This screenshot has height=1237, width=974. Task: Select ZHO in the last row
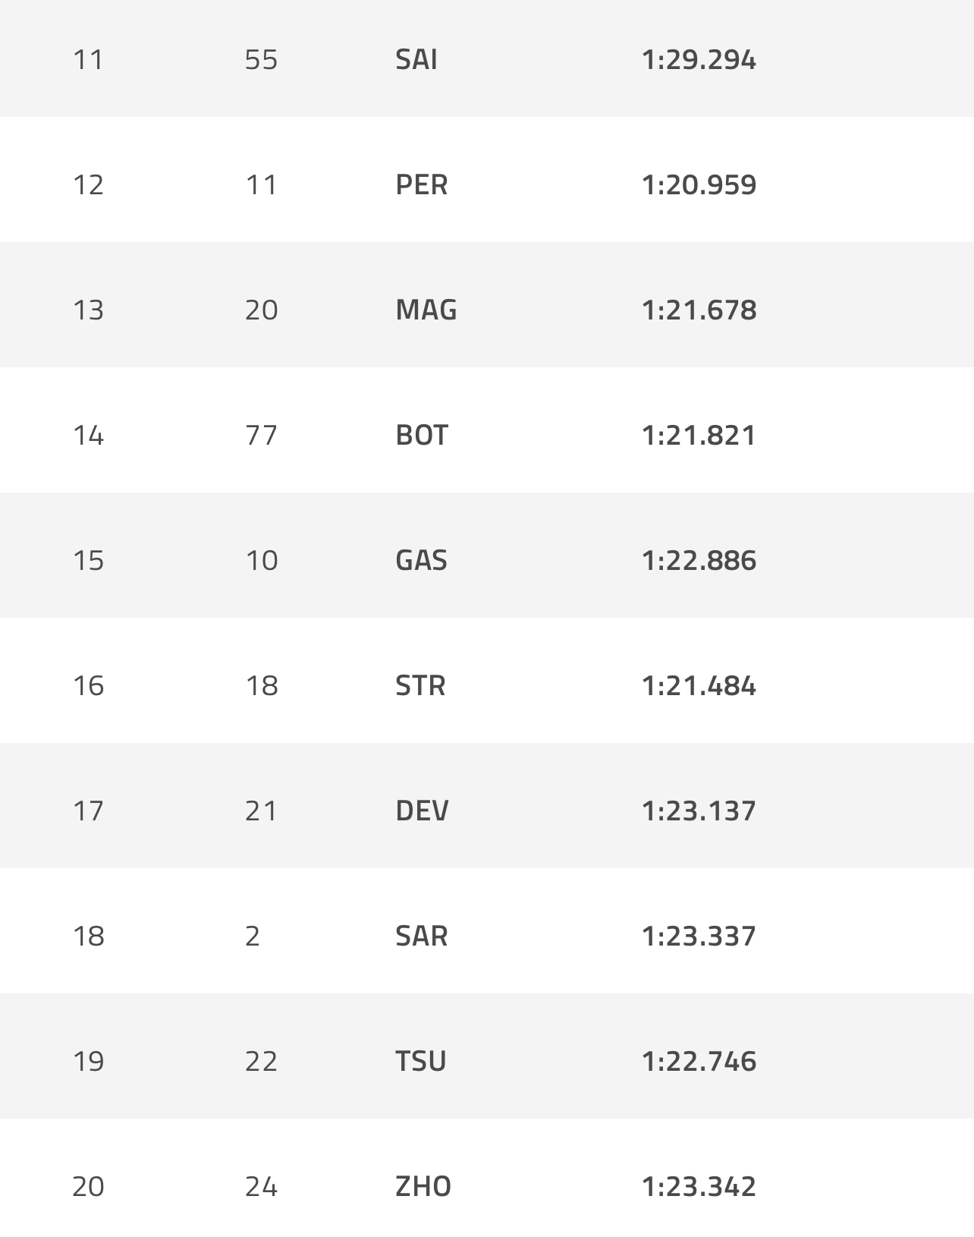click(x=423, y=1186)
